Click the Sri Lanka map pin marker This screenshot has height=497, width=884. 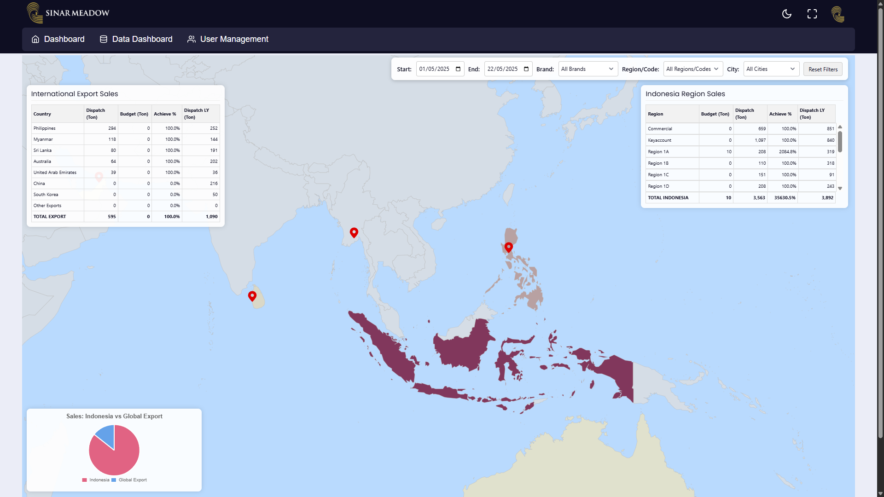click(252, 296)
